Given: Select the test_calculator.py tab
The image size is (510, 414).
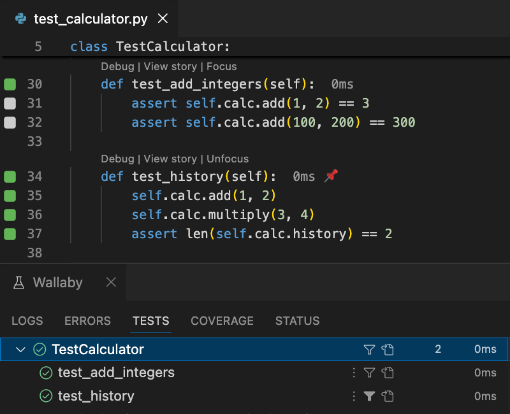Looking at the screenshot, I should click(x=89, y=18).
